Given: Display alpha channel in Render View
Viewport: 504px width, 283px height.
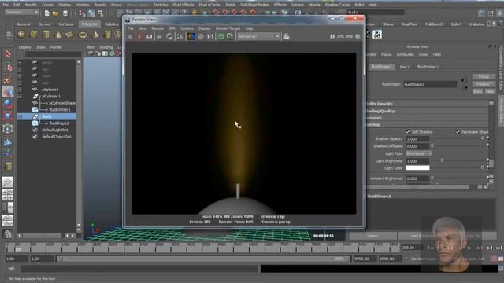Looking at the screenshot, I should [201, 37].
